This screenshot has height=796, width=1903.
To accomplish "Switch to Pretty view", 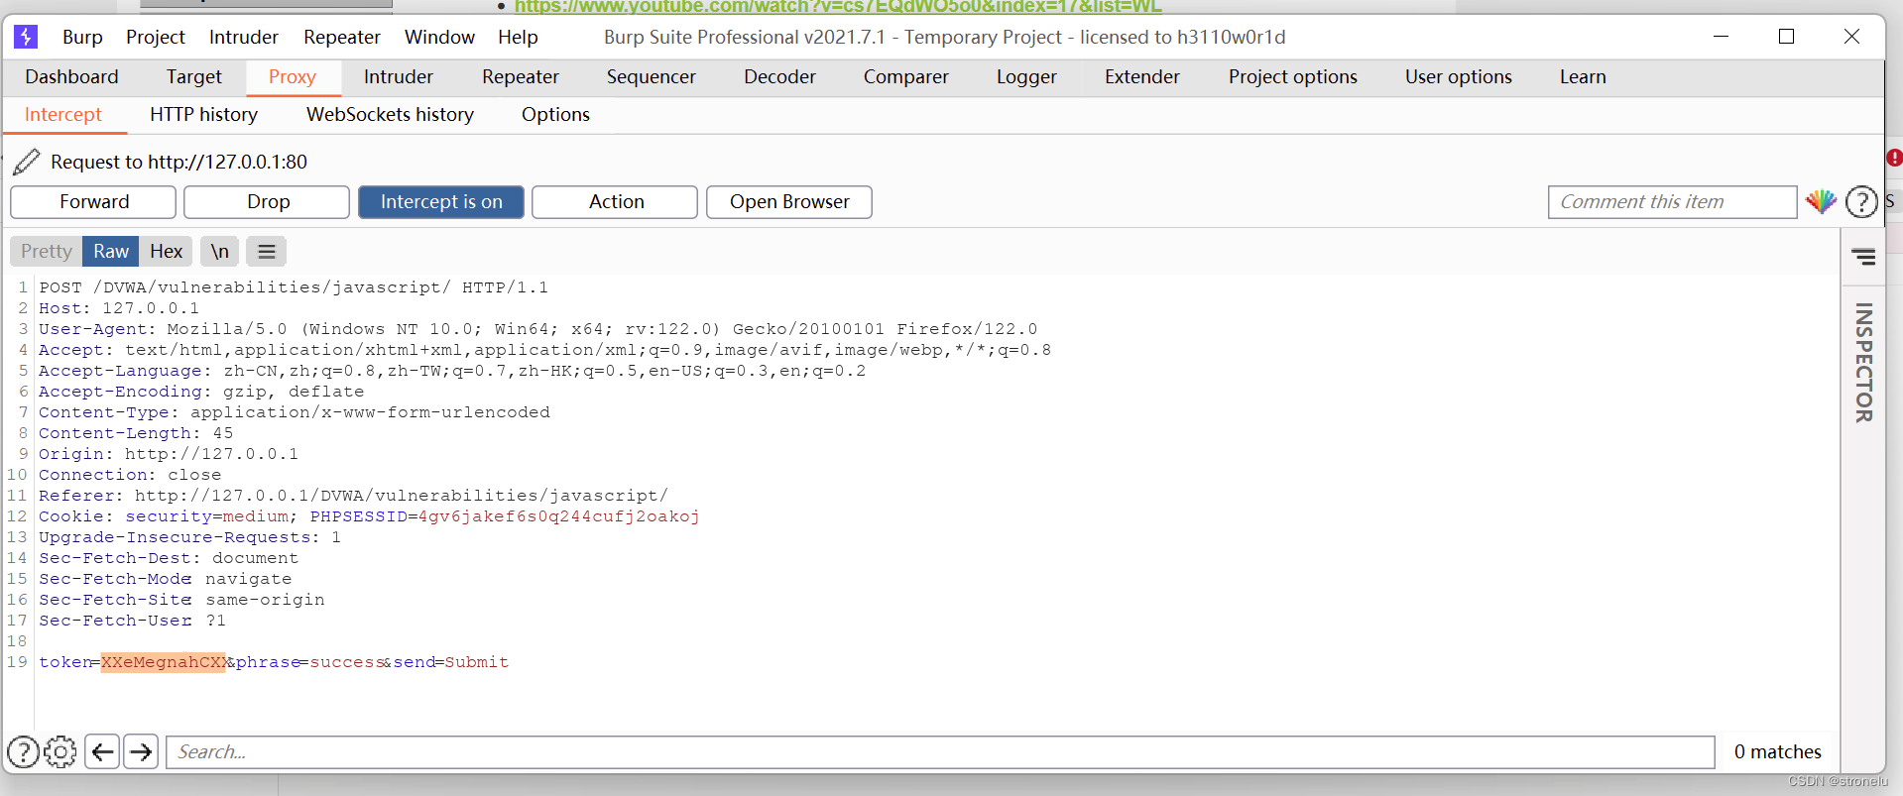I will pyautogui.click(x=47, y=252).
